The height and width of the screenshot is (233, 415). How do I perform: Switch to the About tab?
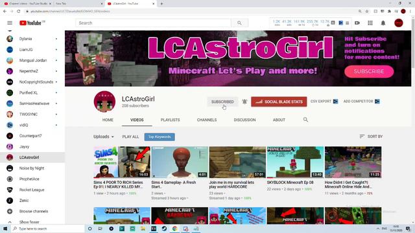coord(279,120)
